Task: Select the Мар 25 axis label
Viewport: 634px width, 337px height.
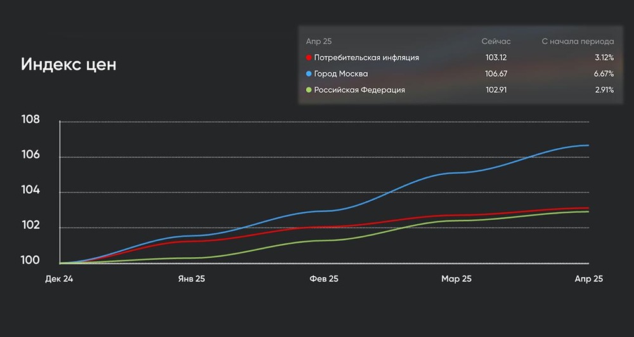Action: click(456, 279)
